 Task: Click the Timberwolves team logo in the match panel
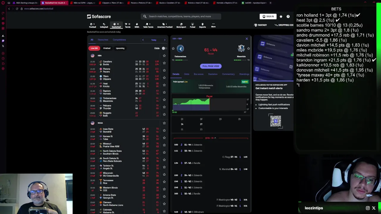(180, 48)
